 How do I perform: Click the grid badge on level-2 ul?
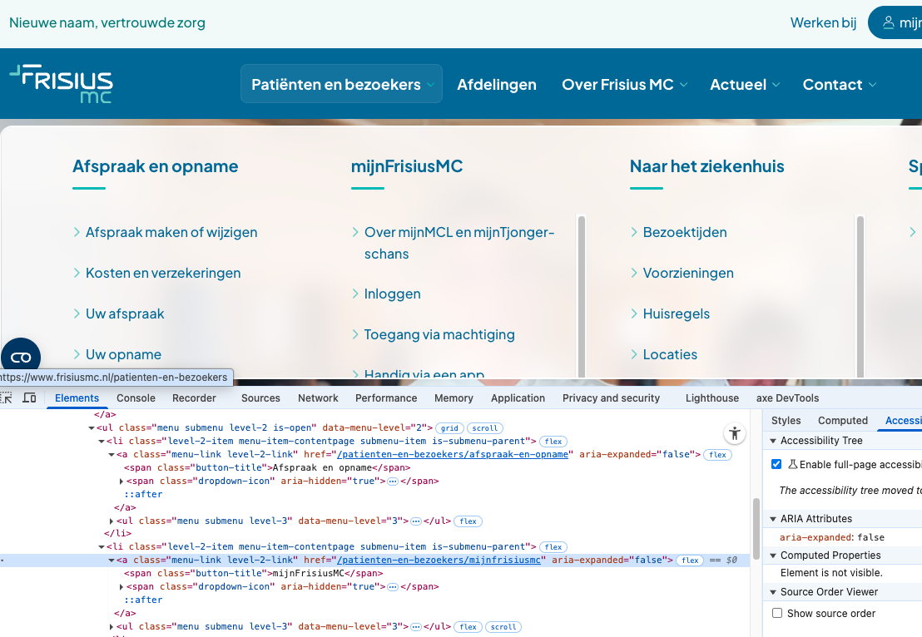click(450, 428)
